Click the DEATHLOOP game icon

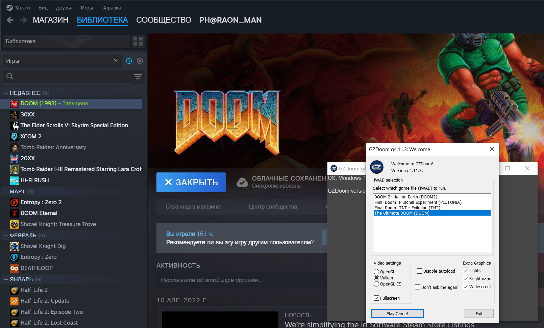coord(14,268)
